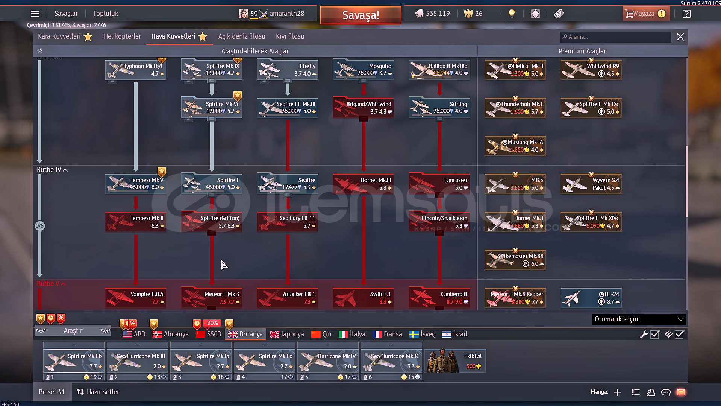721x406 pixels.
Task: Expand the Mosquito group marker
Action: (x=363, y=81)
